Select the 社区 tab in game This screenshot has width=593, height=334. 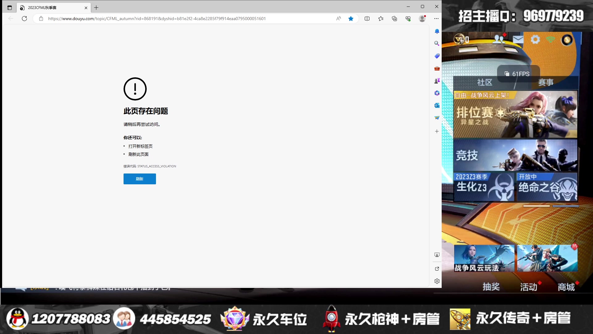tap(484, 83)
